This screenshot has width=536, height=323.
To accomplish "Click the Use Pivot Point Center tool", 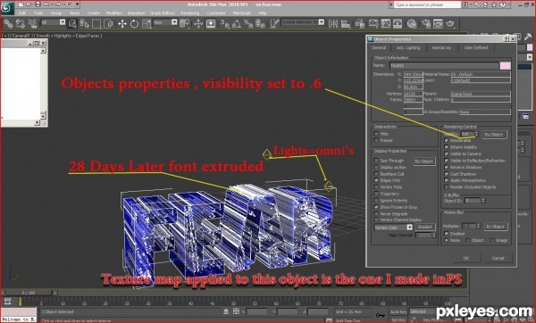I will (185, 23).
